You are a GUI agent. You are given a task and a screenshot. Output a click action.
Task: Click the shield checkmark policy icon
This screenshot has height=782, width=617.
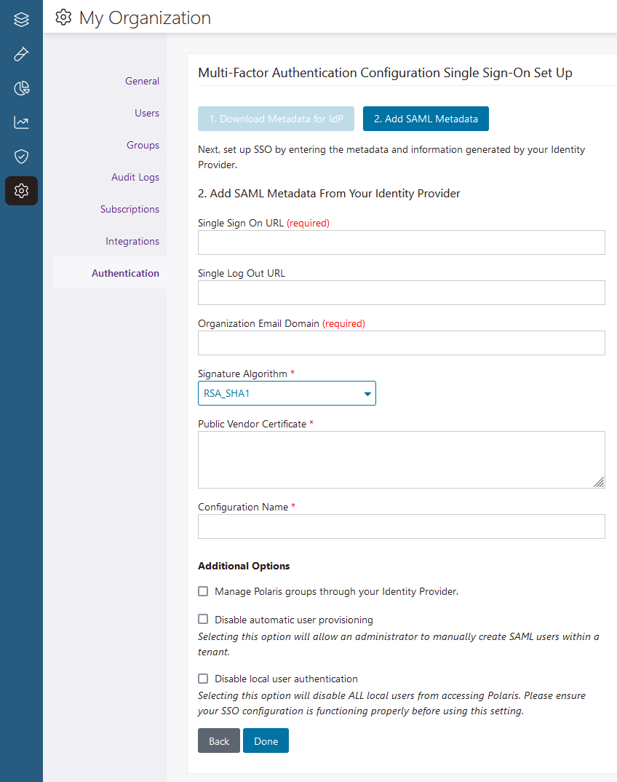[21, 157]
